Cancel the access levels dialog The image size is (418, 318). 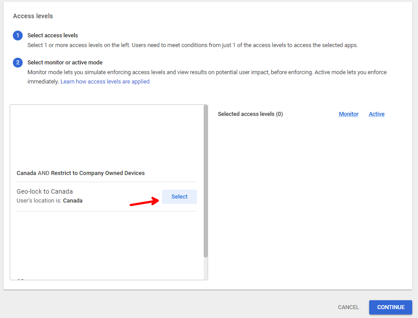(348, 307)
